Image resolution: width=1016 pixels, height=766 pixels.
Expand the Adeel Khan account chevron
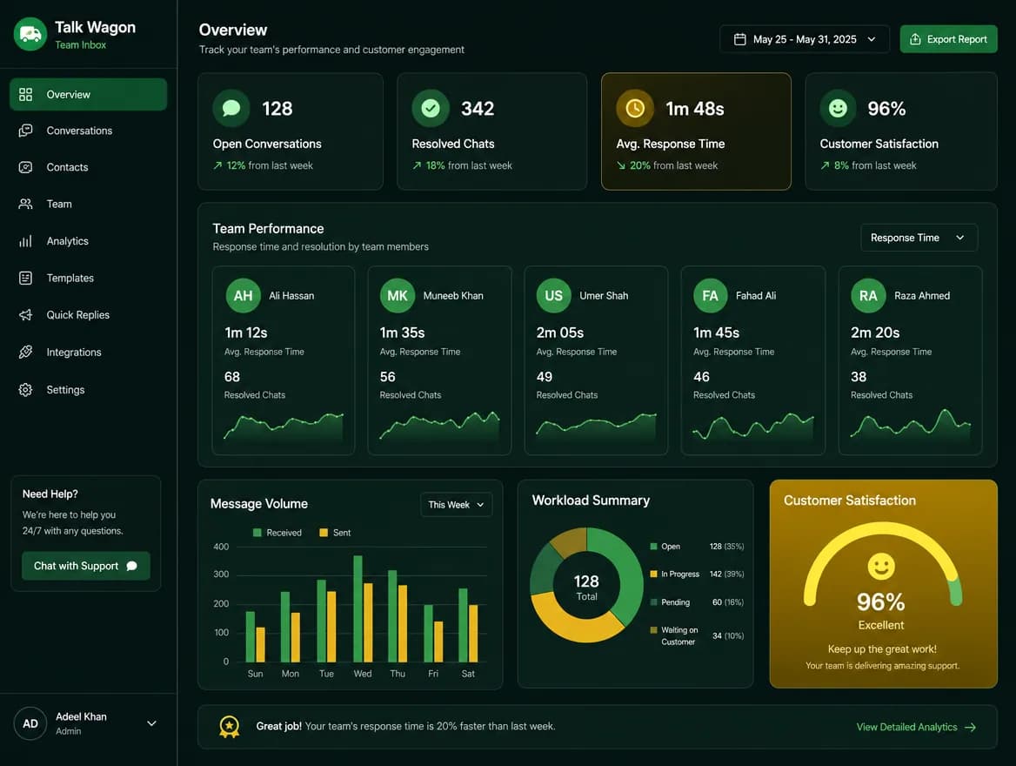[151, 723]
